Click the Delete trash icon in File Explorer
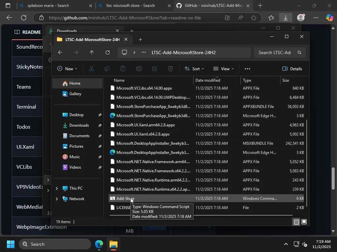The height and width of the screenshot is (252, 337). tap(170, 69)
